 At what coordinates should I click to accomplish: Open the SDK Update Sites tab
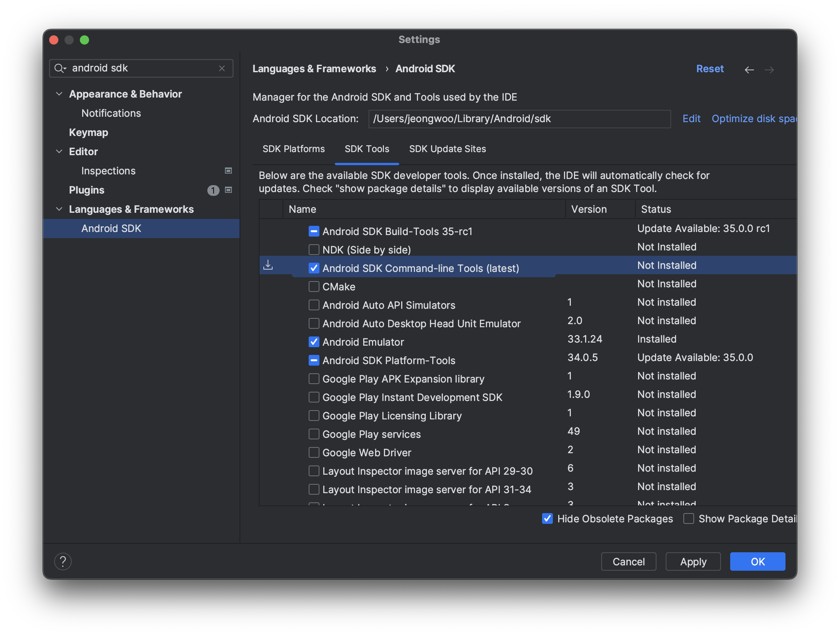447,149
